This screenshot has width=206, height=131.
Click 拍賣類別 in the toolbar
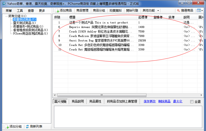116,10
